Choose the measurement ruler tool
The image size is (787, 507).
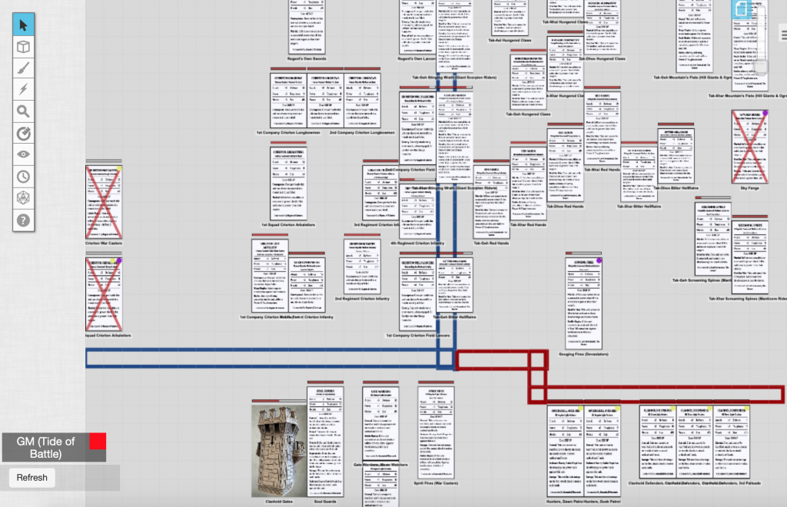click(23, 132)
